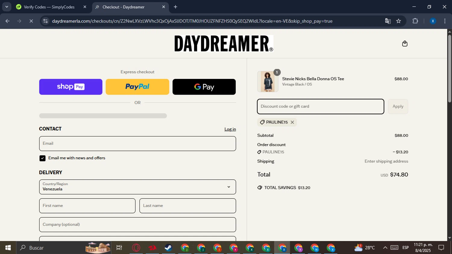
Task: Click the Apply discount button
Action: click(398, 106)
